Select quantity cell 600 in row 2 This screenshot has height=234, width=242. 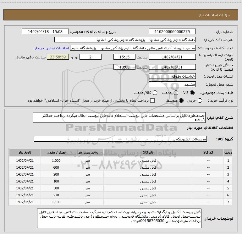56,167
